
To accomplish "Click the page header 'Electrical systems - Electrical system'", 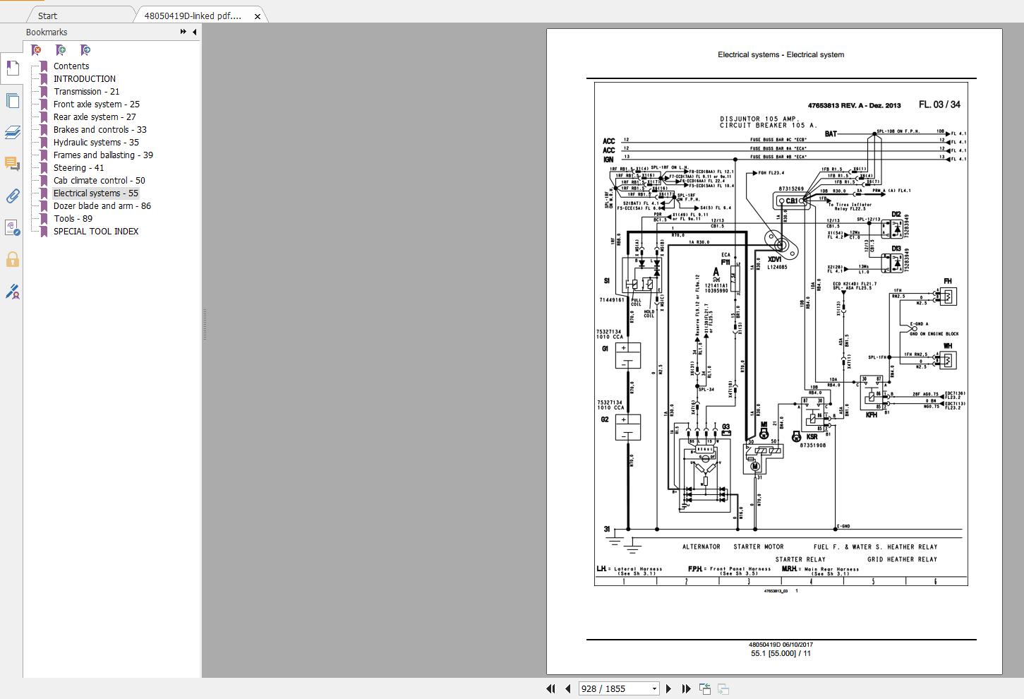I will [x=781, y=54].
